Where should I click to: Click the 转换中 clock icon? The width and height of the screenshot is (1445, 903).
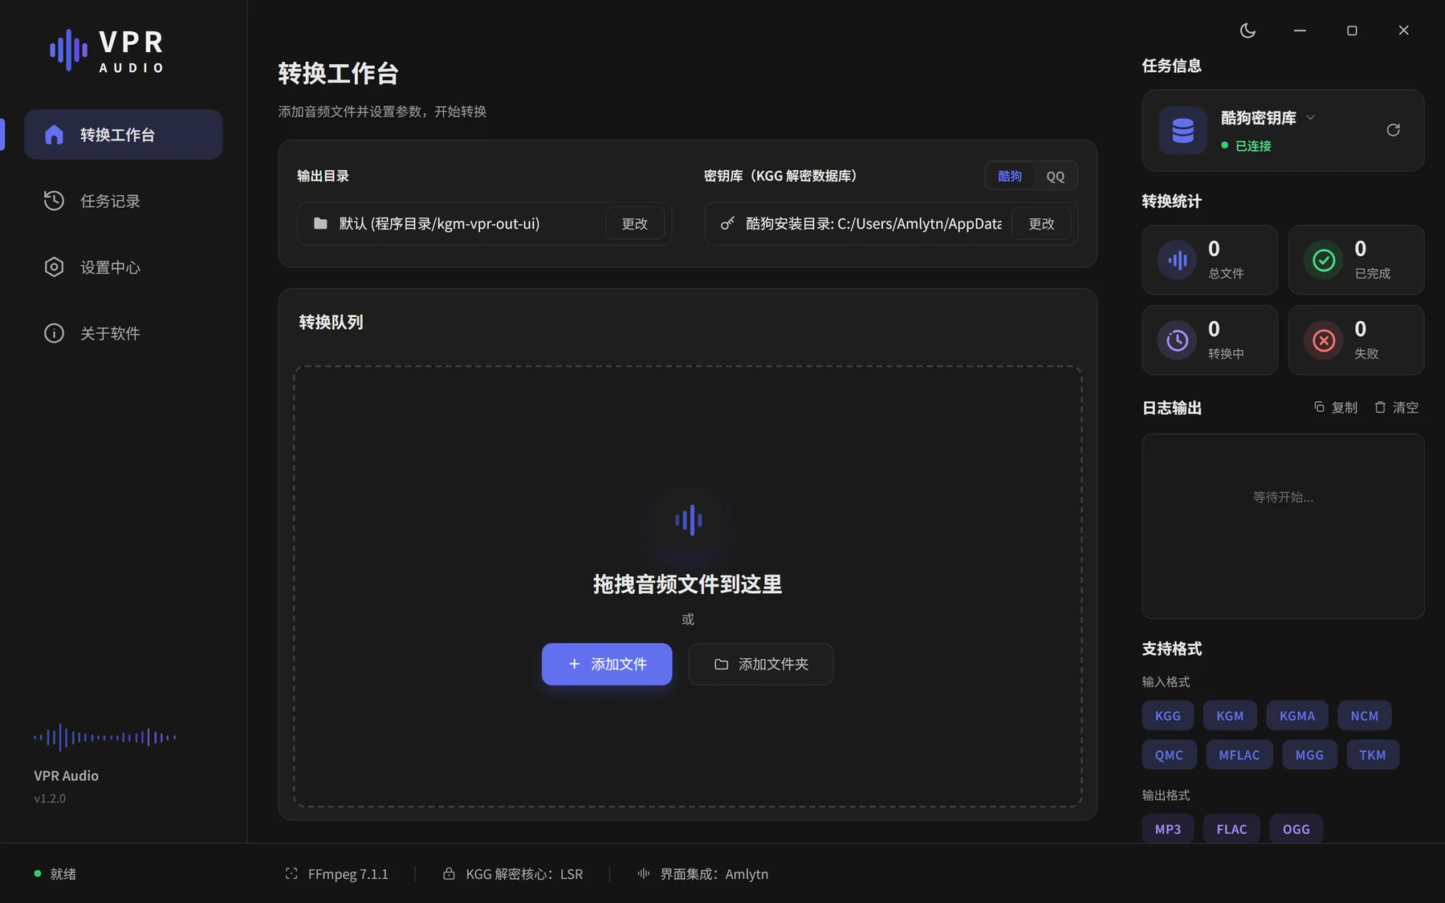pyautogui.click(x=1177, y=340)
